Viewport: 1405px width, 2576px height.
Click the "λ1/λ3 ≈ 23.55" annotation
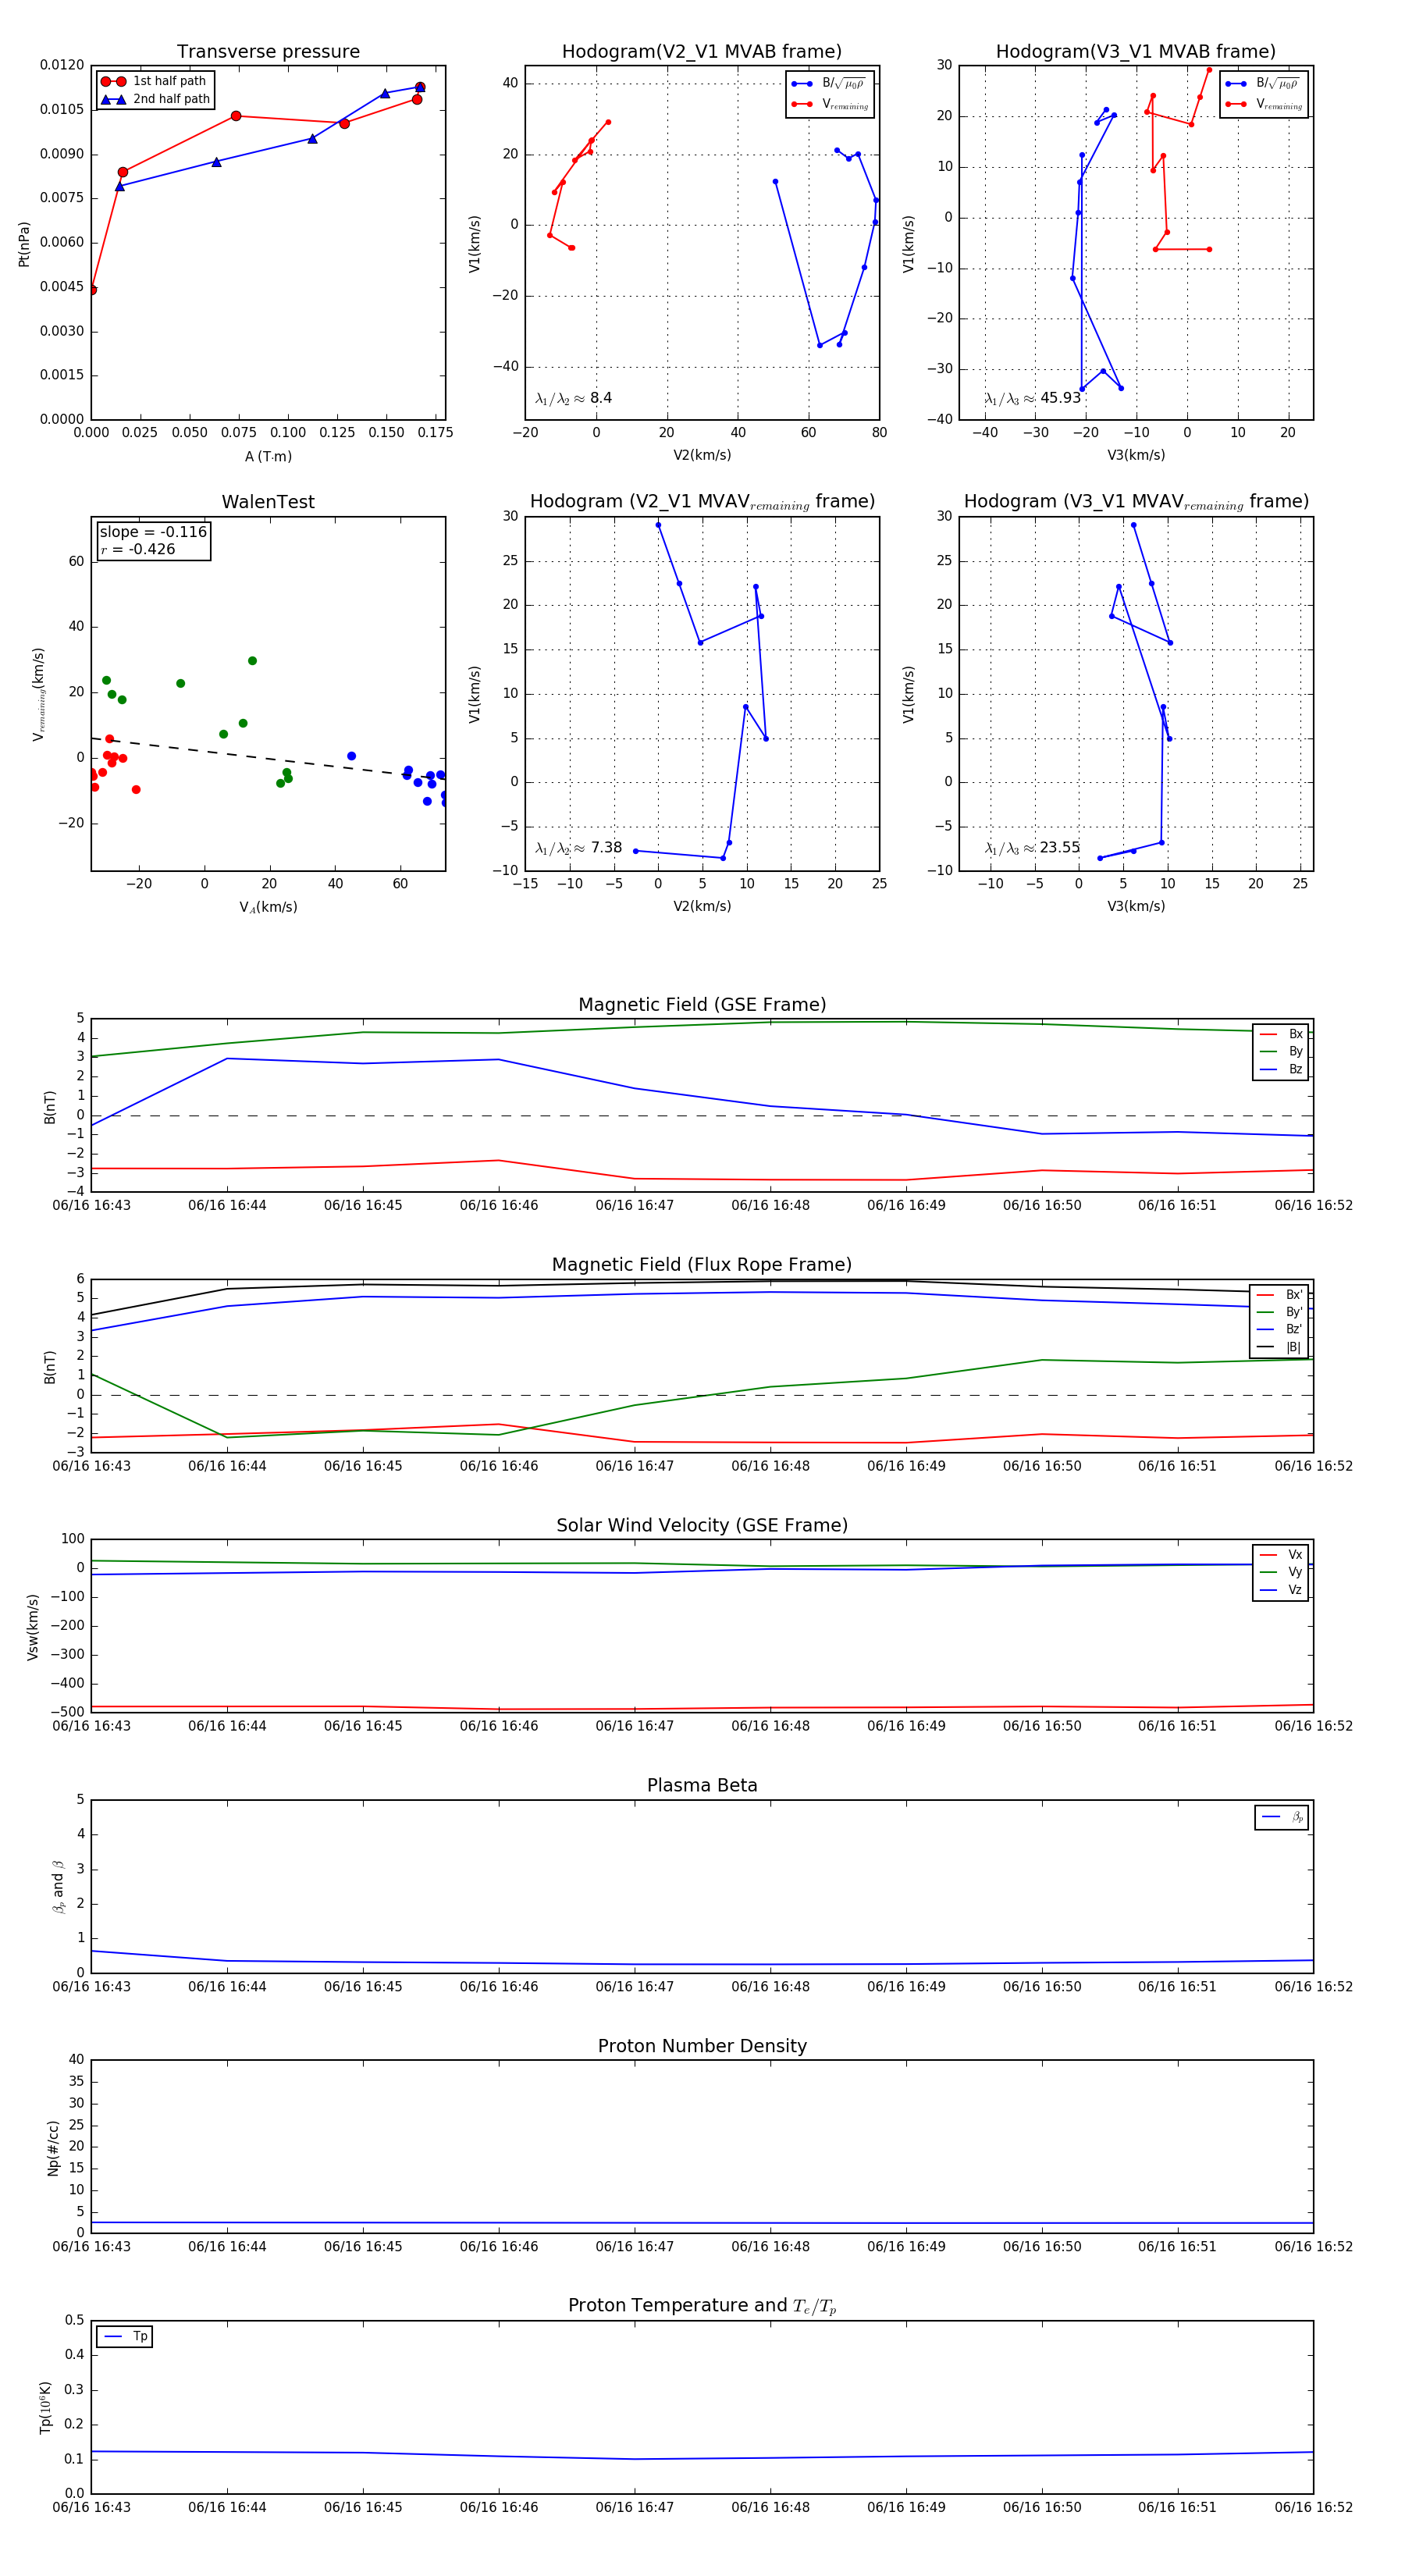1032,848
